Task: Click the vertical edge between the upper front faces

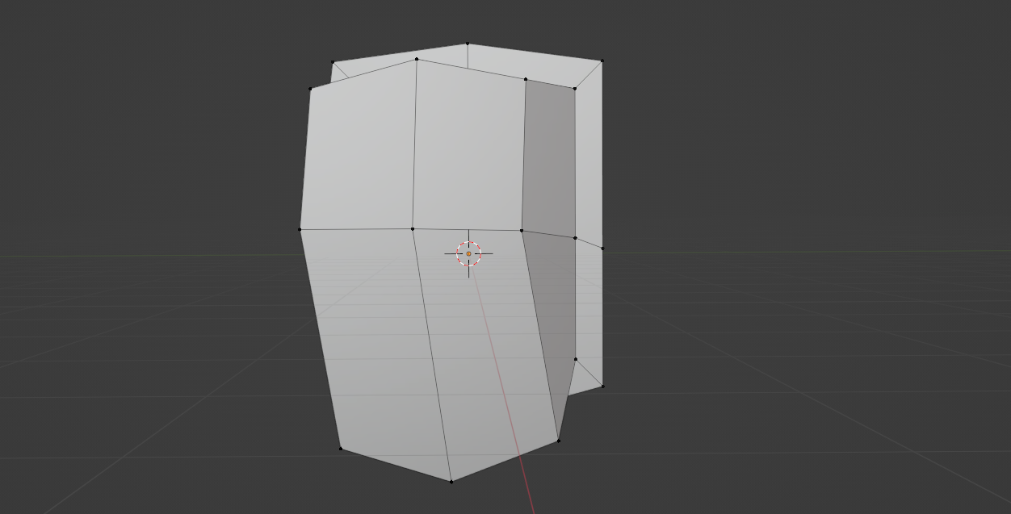Action: click(414, 145)
